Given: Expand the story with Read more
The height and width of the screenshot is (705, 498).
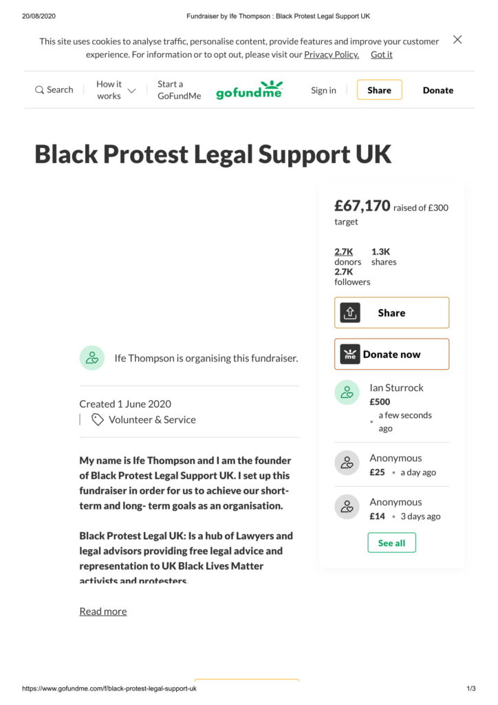Looking at the screenshot, I should (103, 611).
